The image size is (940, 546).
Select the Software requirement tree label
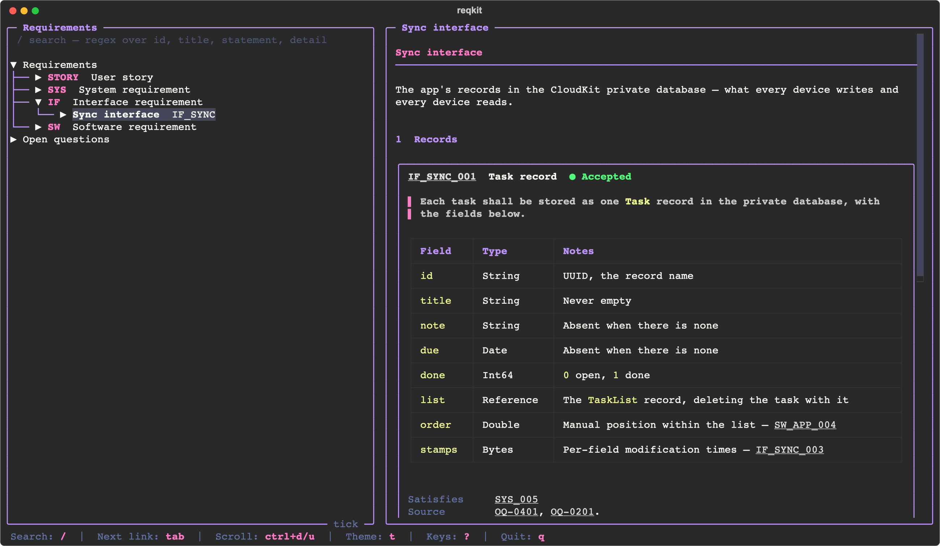pos(134,127)
